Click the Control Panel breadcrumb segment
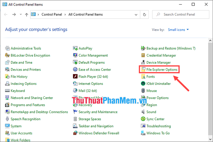The height and width of the screenshot is (142, 213). 52,14
